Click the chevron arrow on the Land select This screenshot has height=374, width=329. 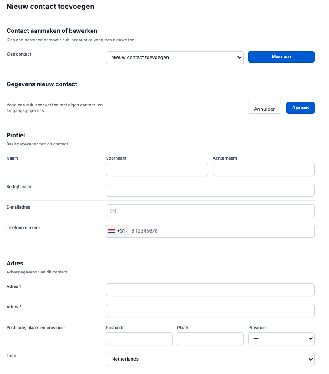pos(310,359)
